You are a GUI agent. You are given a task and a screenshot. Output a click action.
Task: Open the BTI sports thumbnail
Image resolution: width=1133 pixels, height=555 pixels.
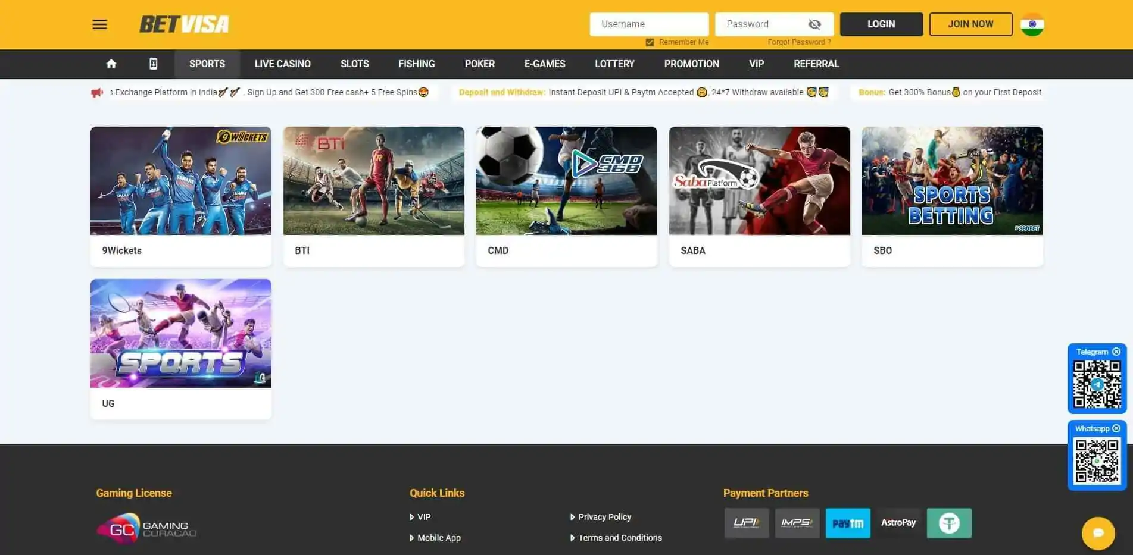click(x=374, y=181)
